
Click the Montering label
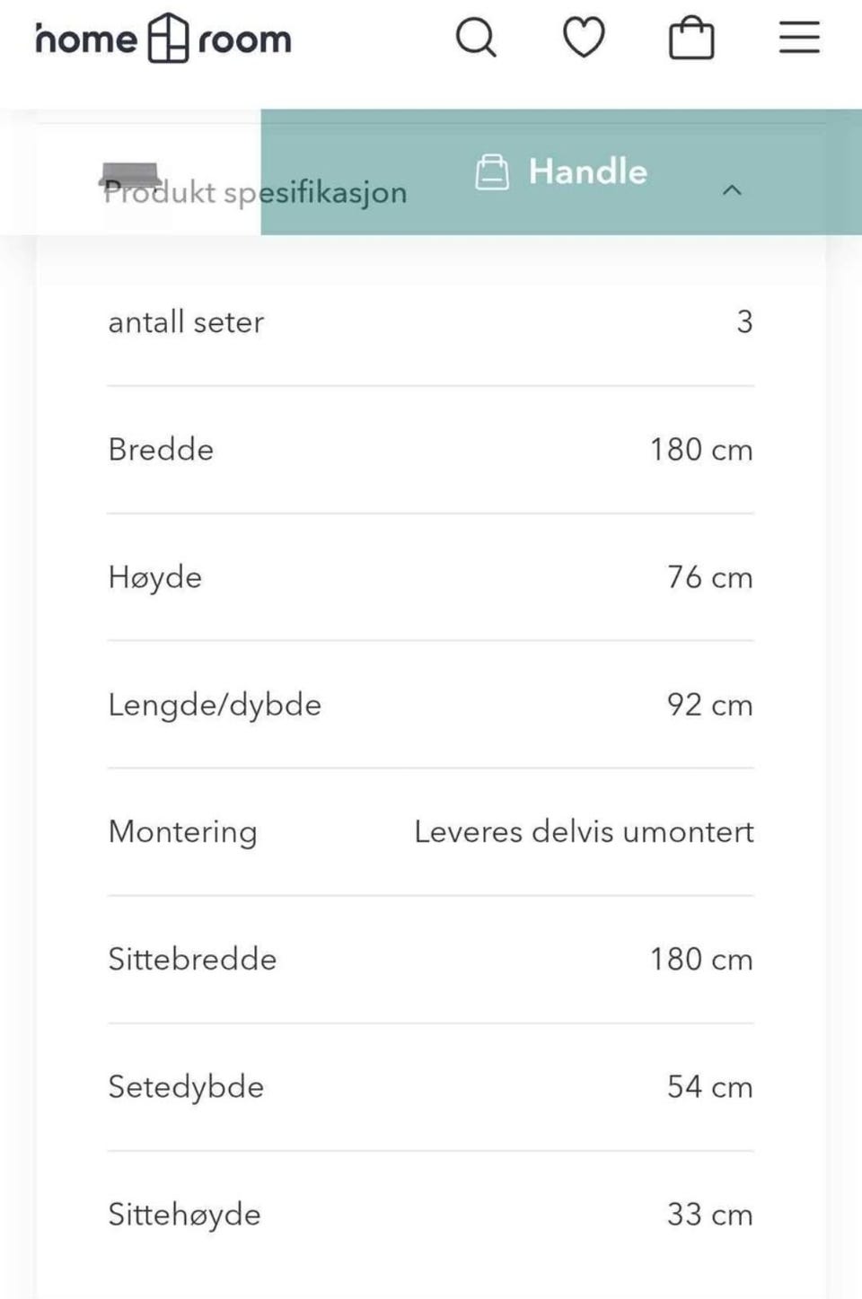click(x=182, y=831)
